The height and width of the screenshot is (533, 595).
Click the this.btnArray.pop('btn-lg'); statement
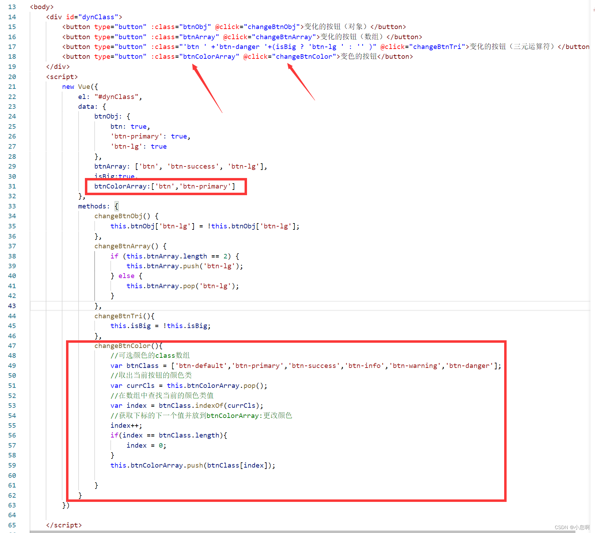click(x=183, y=286)
